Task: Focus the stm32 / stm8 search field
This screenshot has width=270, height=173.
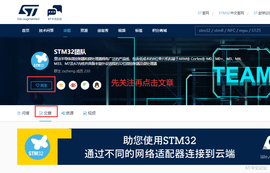Action: 232,31
